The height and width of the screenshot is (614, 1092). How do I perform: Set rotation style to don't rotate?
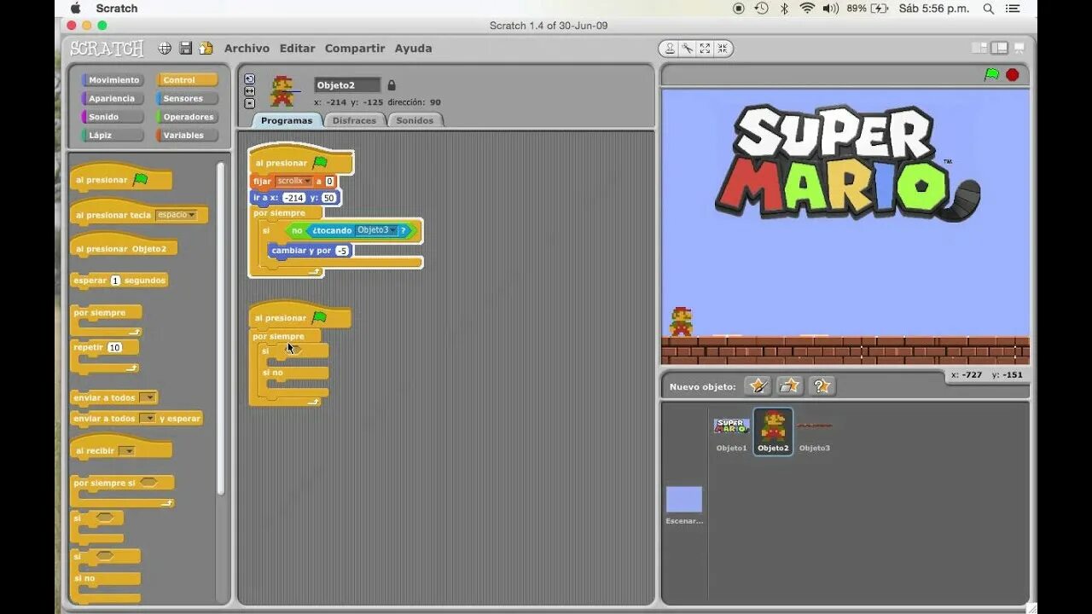249,103
